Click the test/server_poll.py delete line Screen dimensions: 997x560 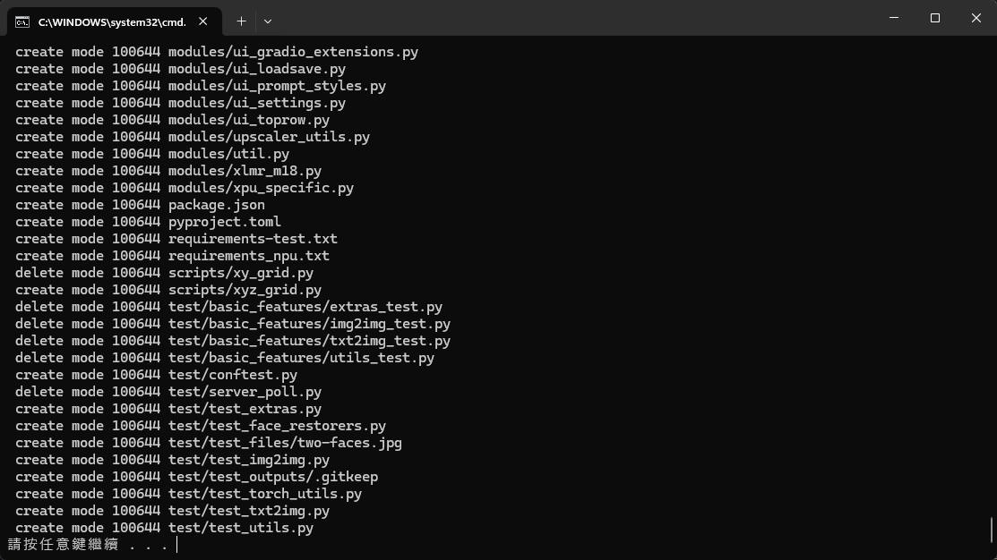(x=168, y=392)
